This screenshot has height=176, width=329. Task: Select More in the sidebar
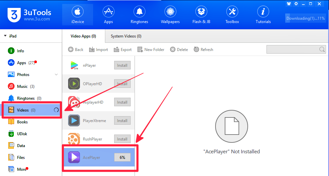(30, 169)
